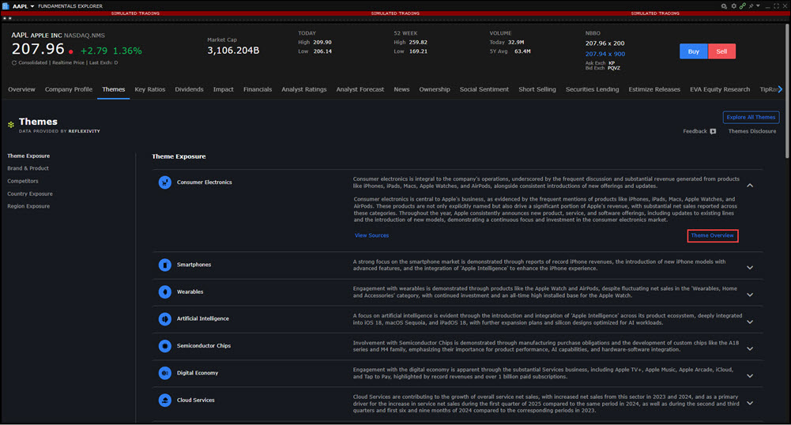This screenshot has height=425, width=791.
Task: Click the Wearables theme icon
Action: coord(165,292)
